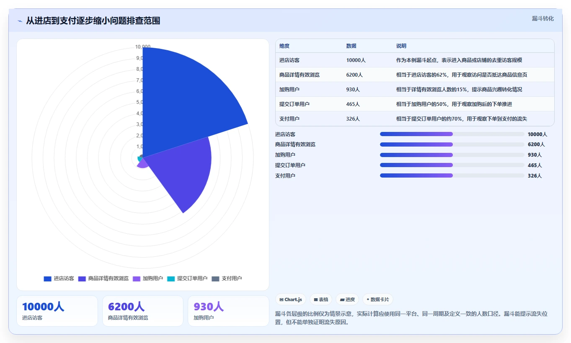Click the 6200人 value in the table
This screenshot has width=571, height=343.
click(x=355, y=75)
